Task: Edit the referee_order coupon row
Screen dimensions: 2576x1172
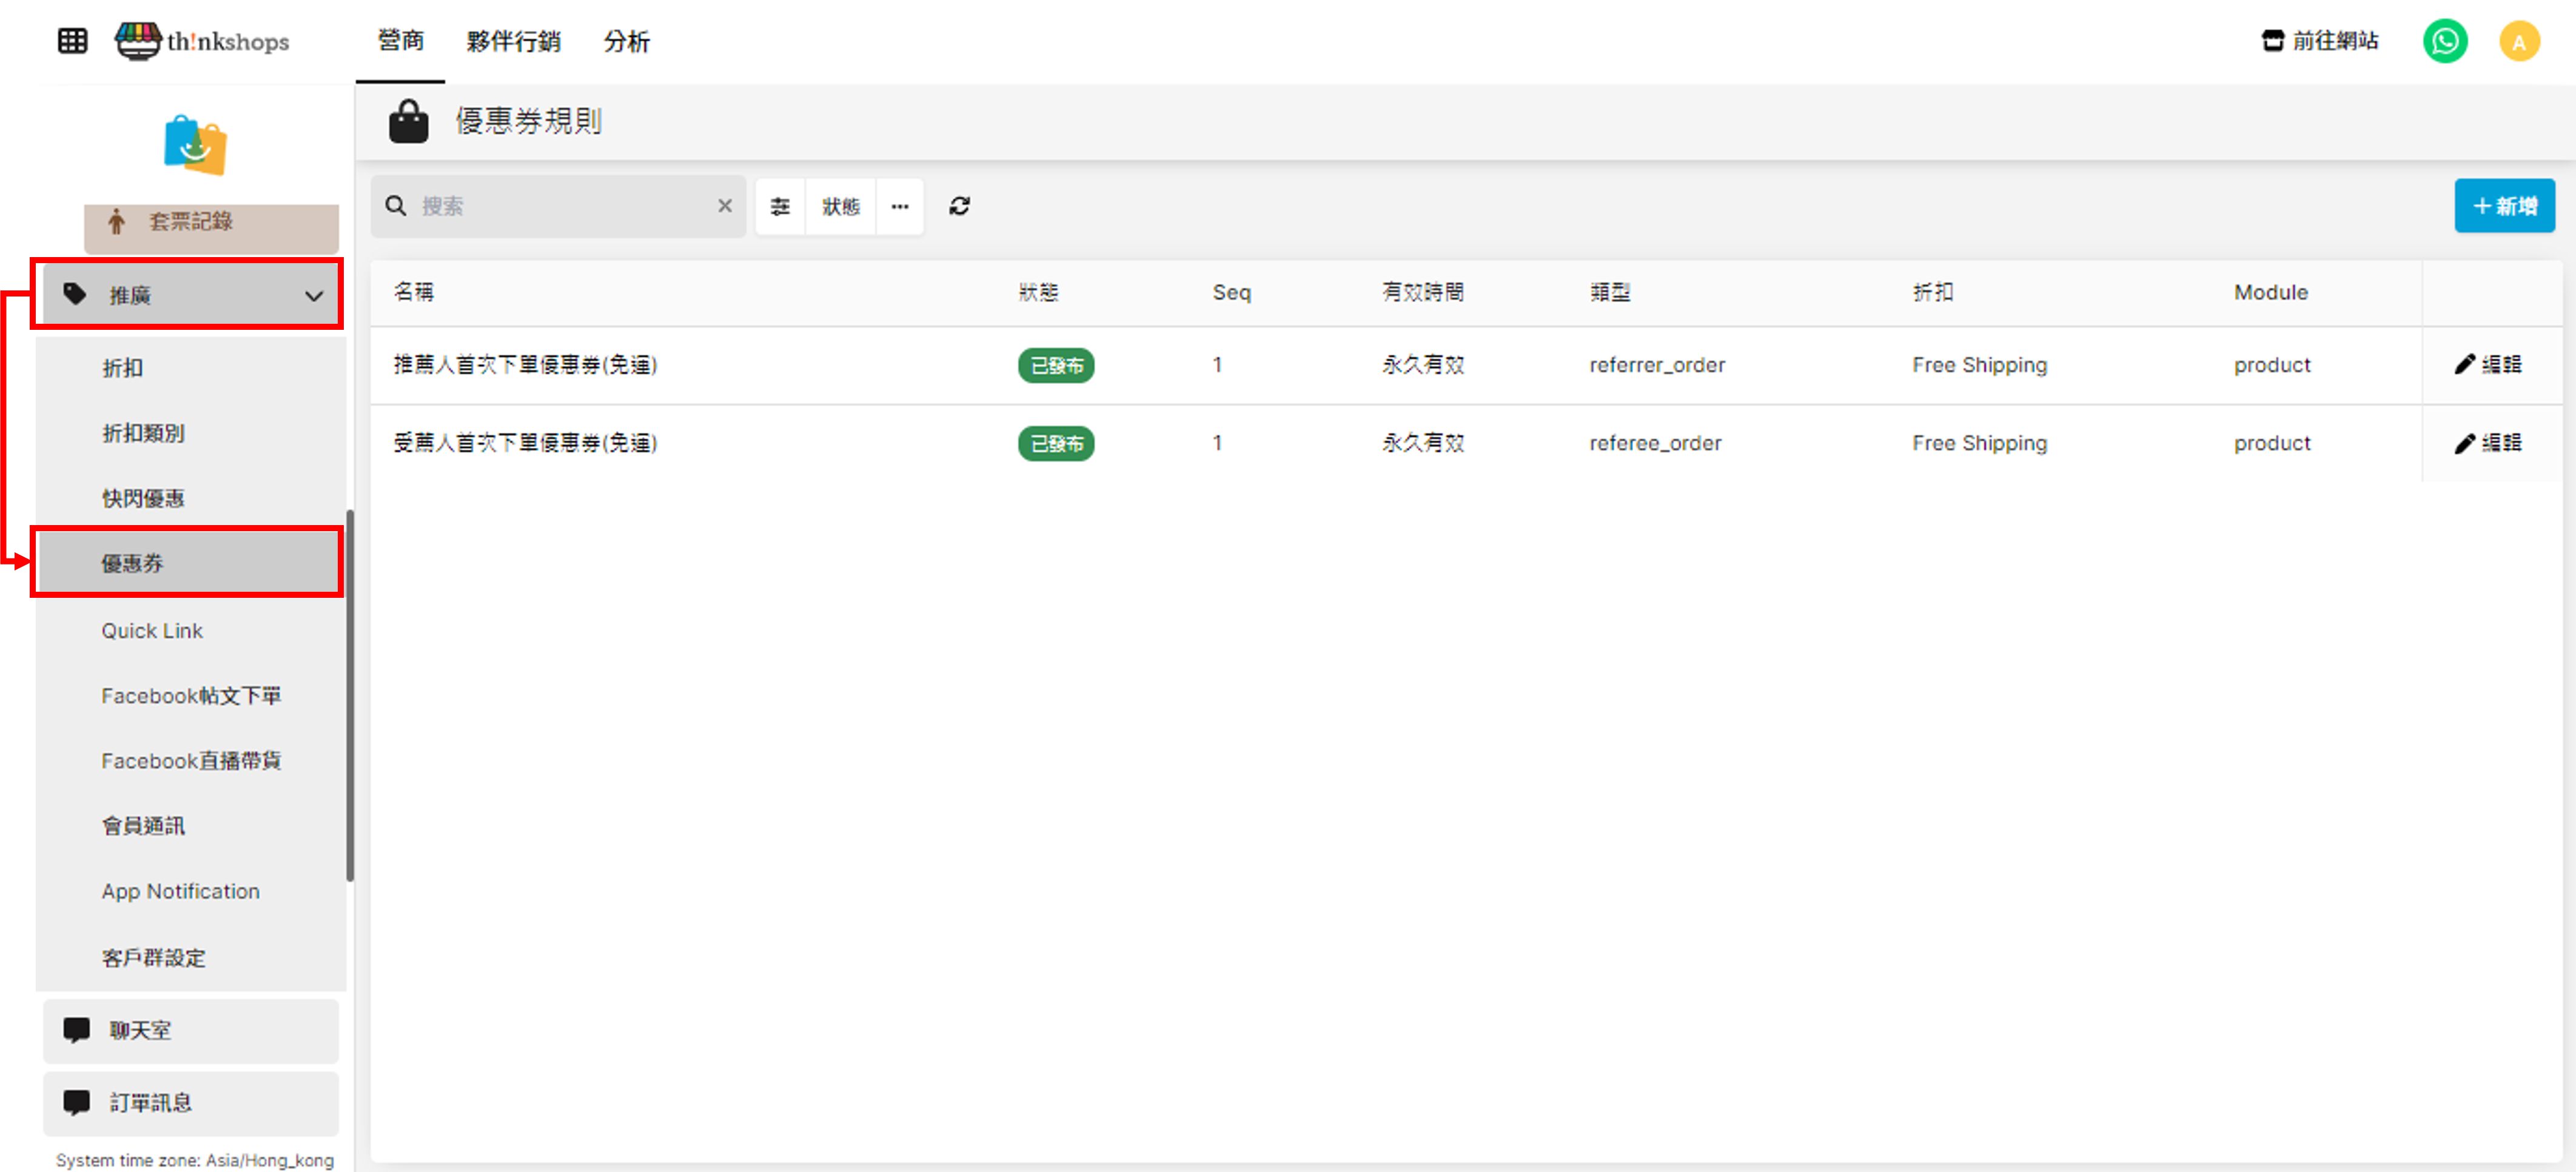Action: 2488,443
